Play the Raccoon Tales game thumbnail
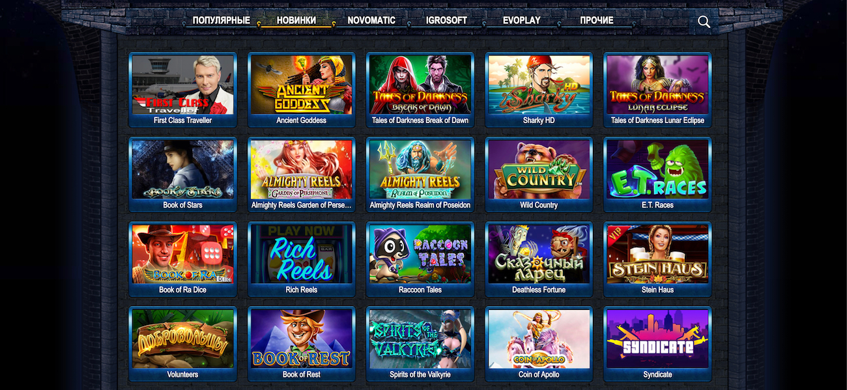 (x=420, y=254)
